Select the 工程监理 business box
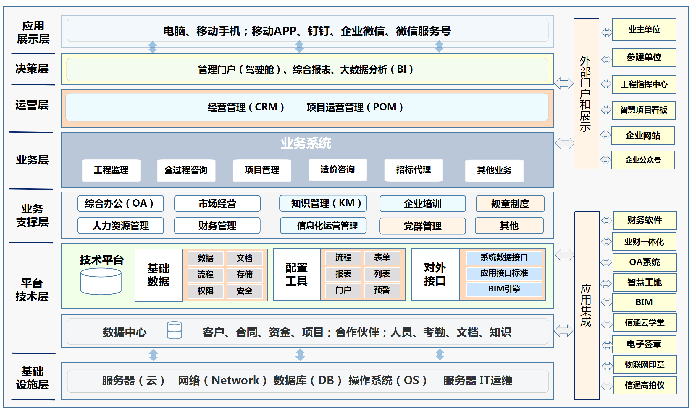Screen dimensions: 696x416 click(111, 170)
